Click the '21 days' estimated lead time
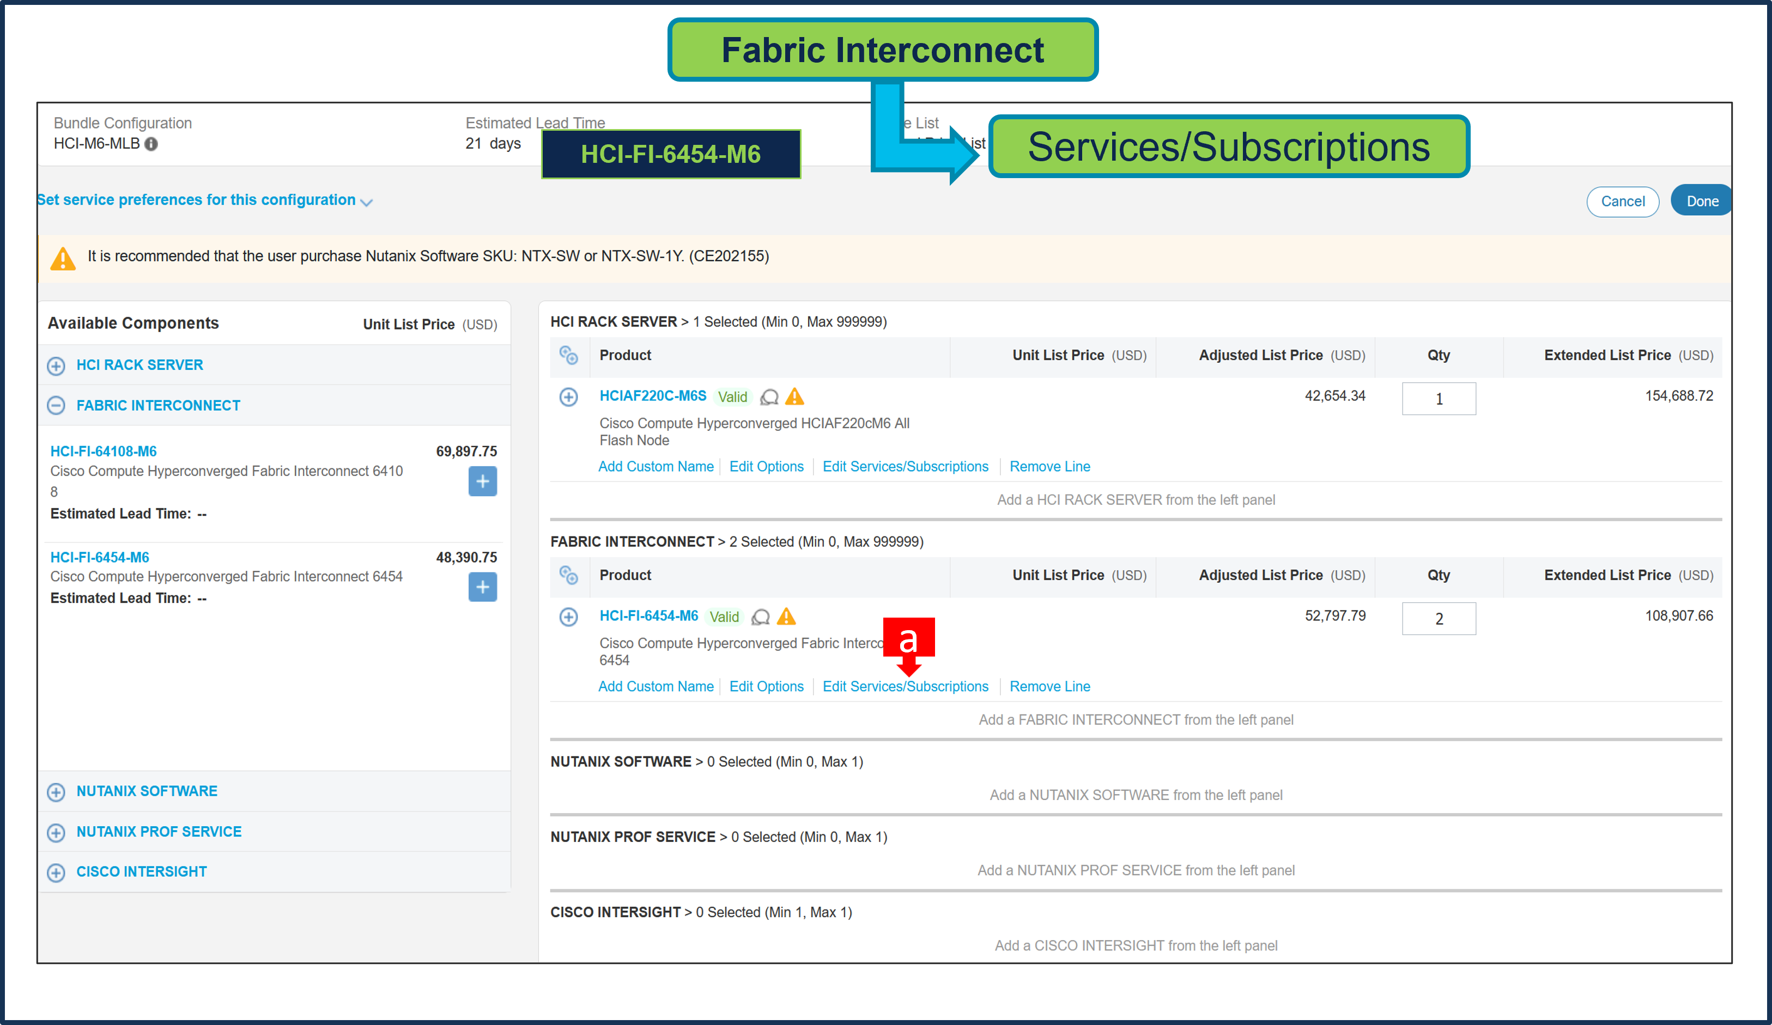 point(493,143)
